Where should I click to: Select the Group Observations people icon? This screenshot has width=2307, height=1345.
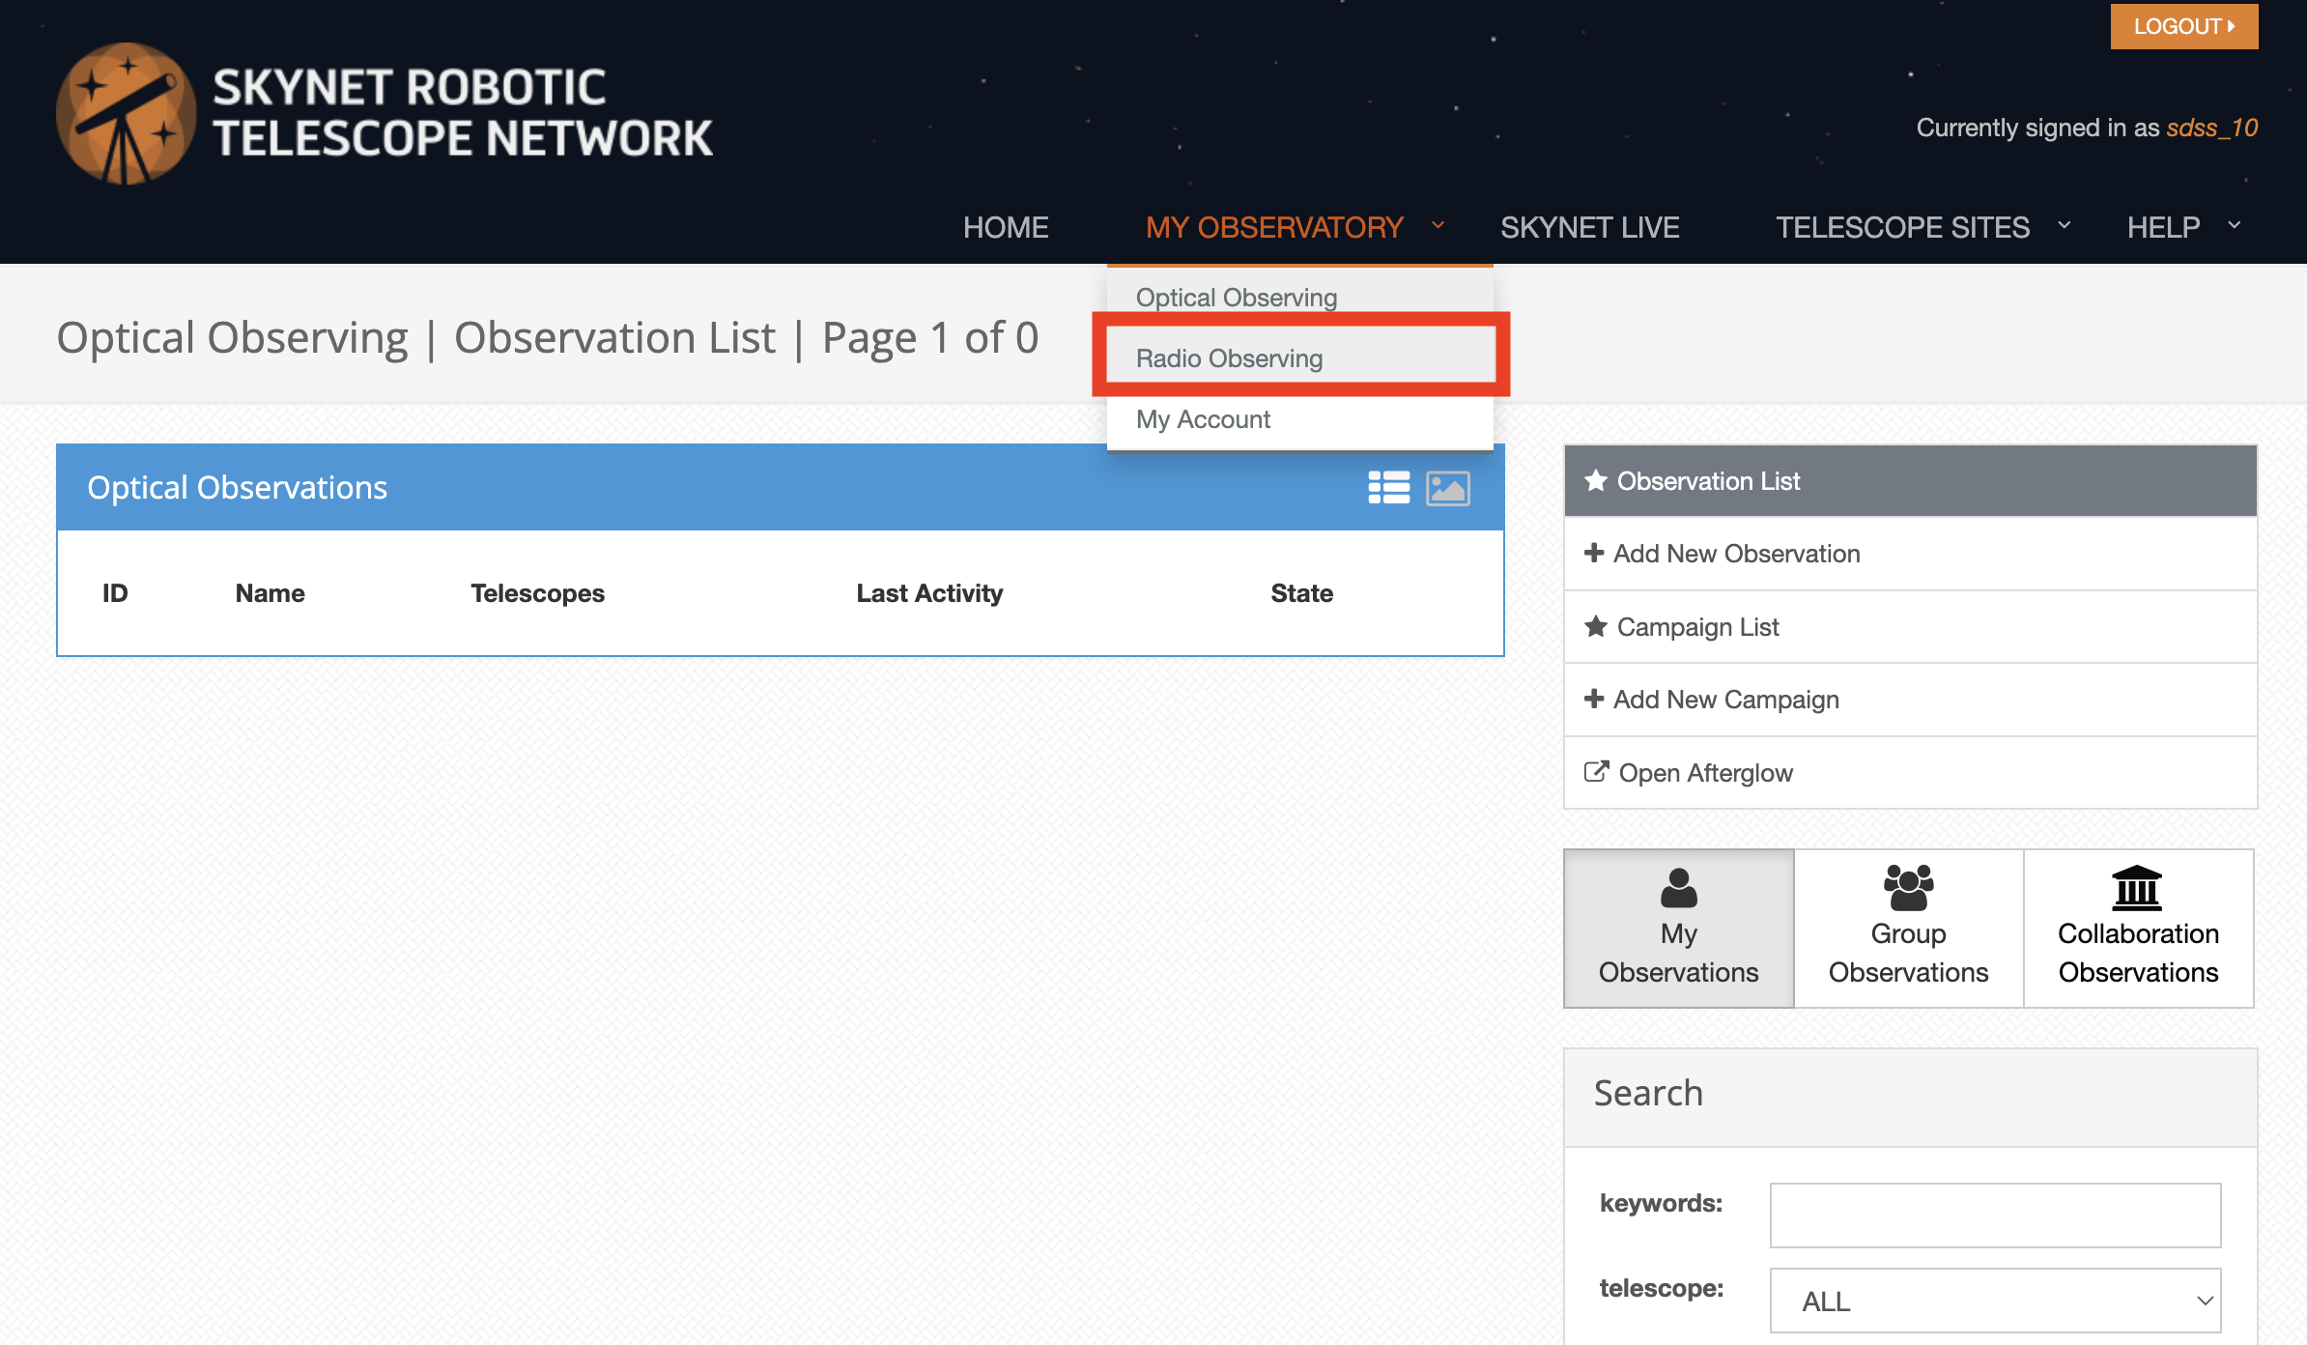click(x=1908, y=888)
